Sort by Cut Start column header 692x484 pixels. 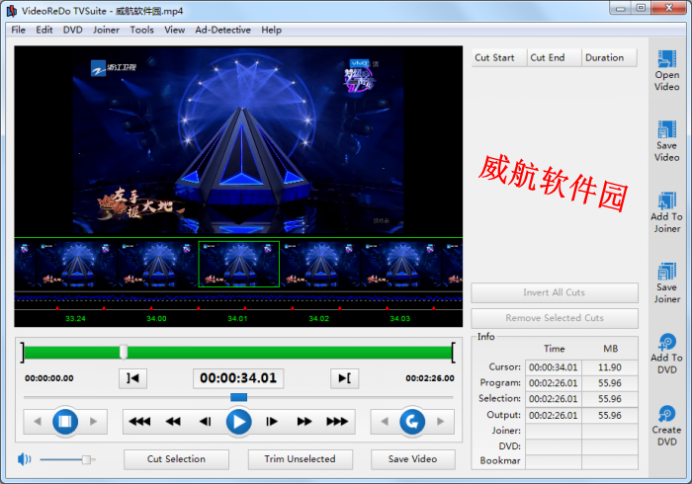tap(498, 57)
